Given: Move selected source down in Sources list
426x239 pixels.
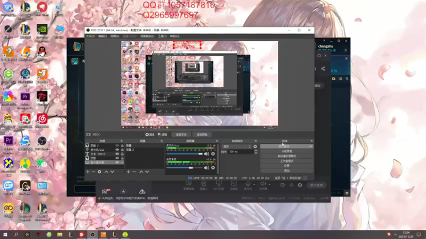Looking at the screenshot, I should pyautogui.click(x=112, y=172).
